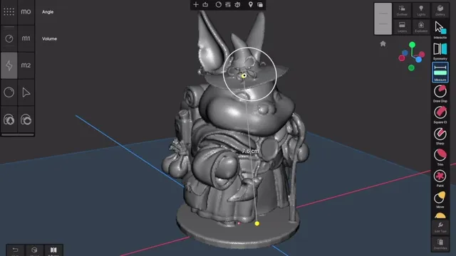The height and width of the screenshot is (256, 456).
Task: Click the bright blue axis dot on gizmo
Action: tap(418, 60)
